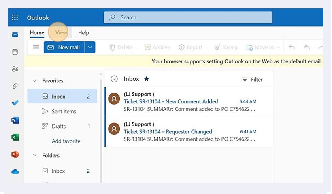Open Ticket SR-13104 Requester Changed email
This screenshot has height=194, width=332.
(189, 132)
